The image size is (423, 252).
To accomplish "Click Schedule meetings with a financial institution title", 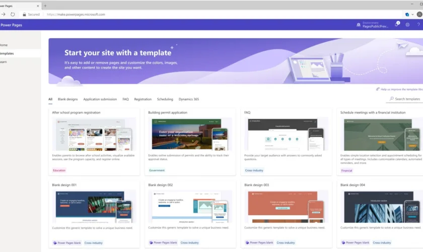I will pos(373,112).
